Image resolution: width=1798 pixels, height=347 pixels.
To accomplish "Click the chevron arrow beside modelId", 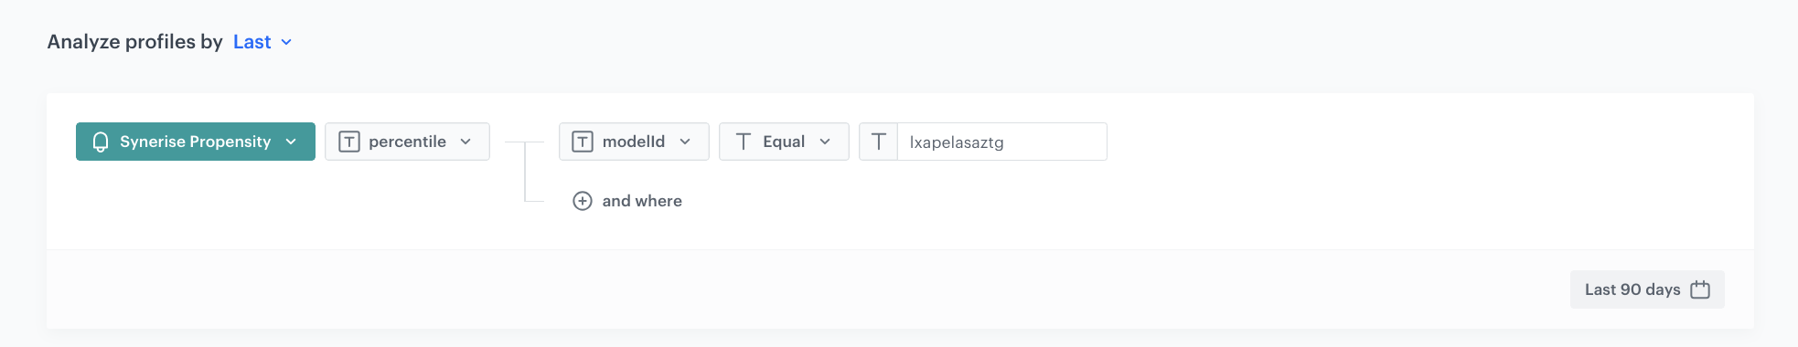I will pos(685,142).
